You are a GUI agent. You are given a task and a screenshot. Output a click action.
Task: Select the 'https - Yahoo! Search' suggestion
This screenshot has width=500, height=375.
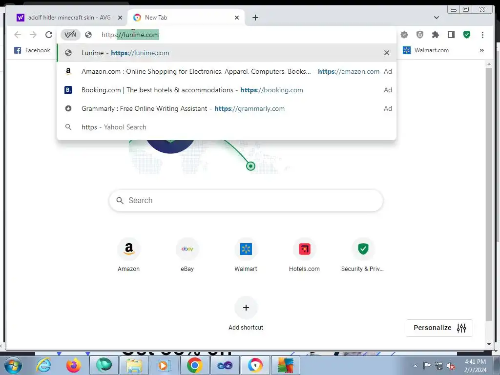227,127
